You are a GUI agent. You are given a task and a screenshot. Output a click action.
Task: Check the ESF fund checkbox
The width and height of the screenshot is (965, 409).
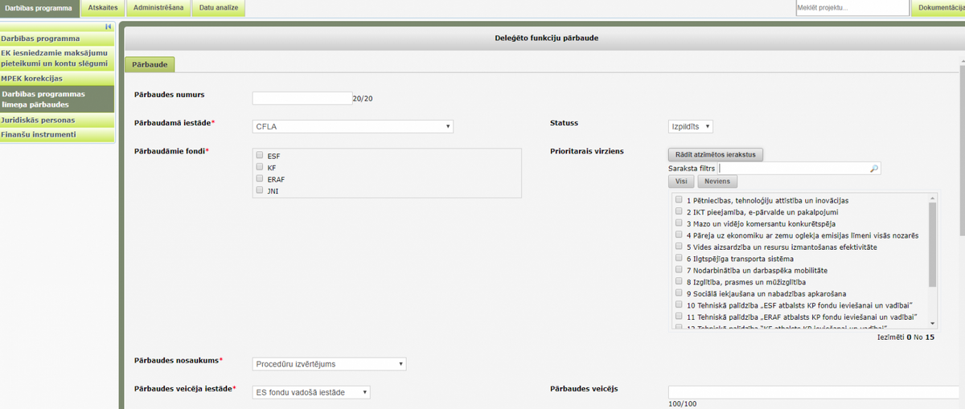pyautogui.click(x=260, y=155)
